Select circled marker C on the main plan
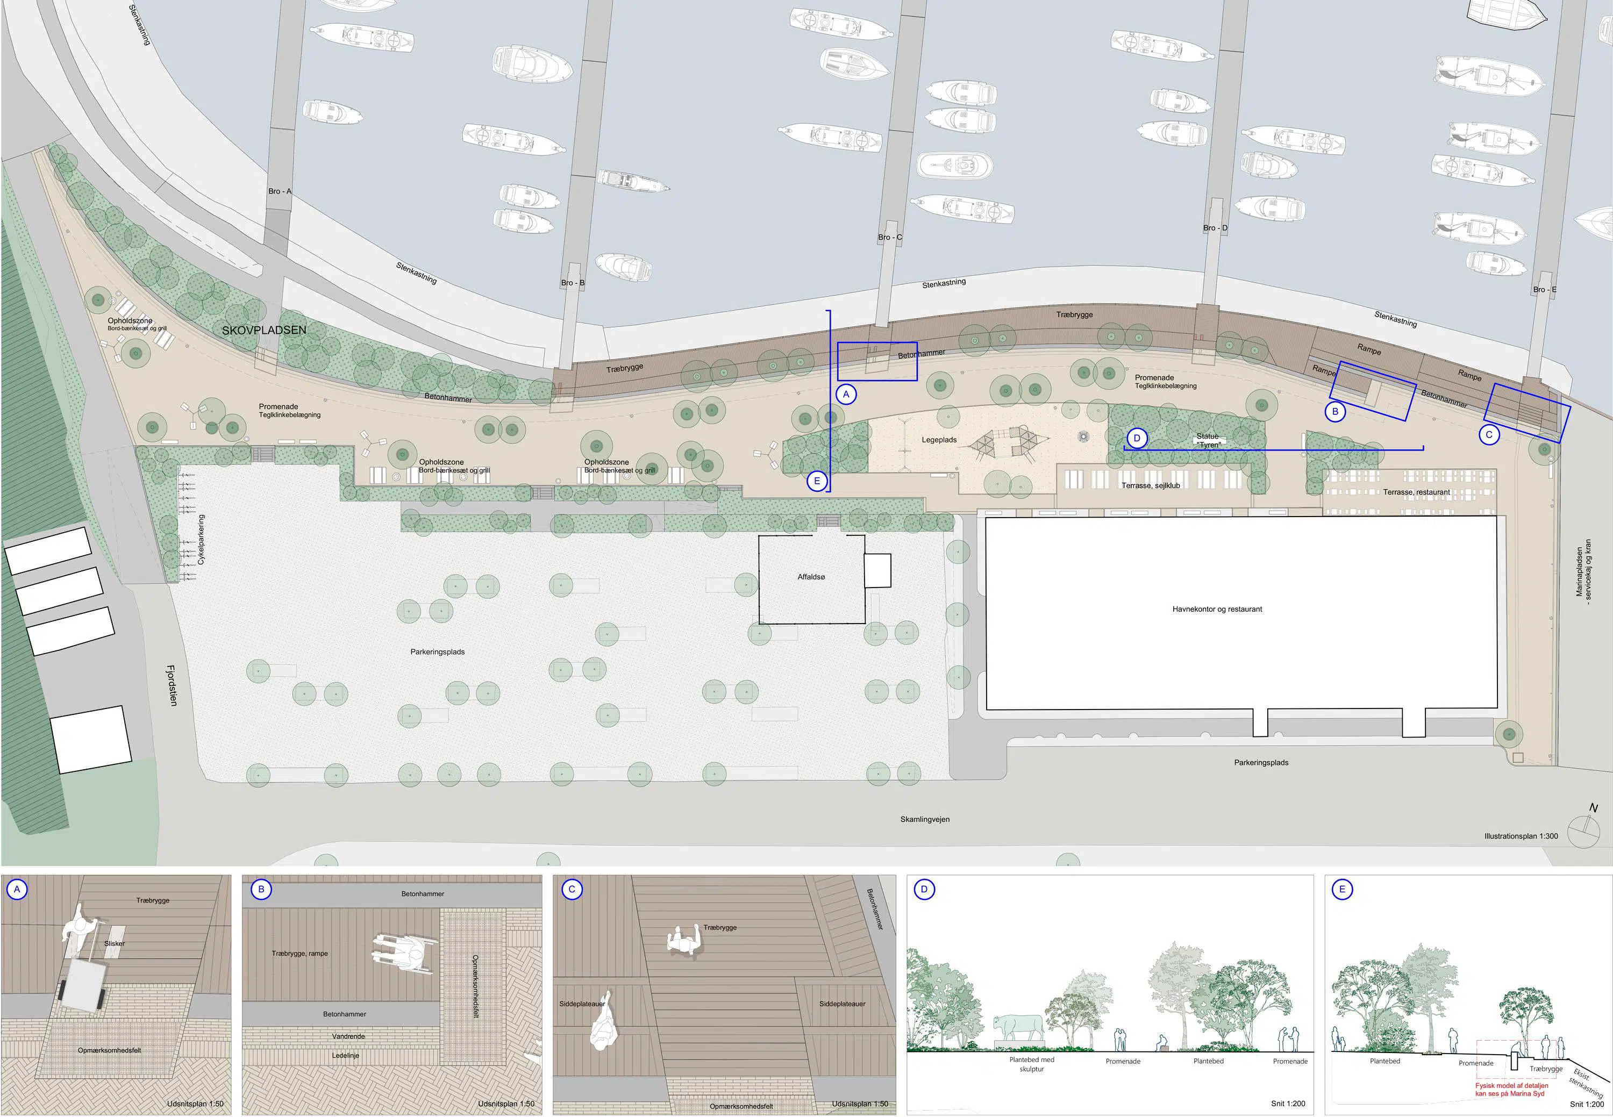1613x1117 pixels. (1489, 435)
